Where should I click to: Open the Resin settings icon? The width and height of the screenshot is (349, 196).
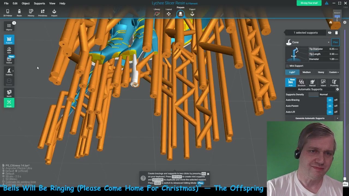pyautogui.click(x=19, y=13)
